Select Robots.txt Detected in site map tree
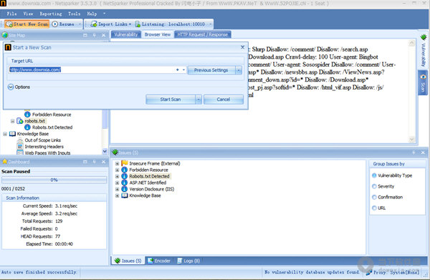 pyautogui.click(x=52, y=127)
